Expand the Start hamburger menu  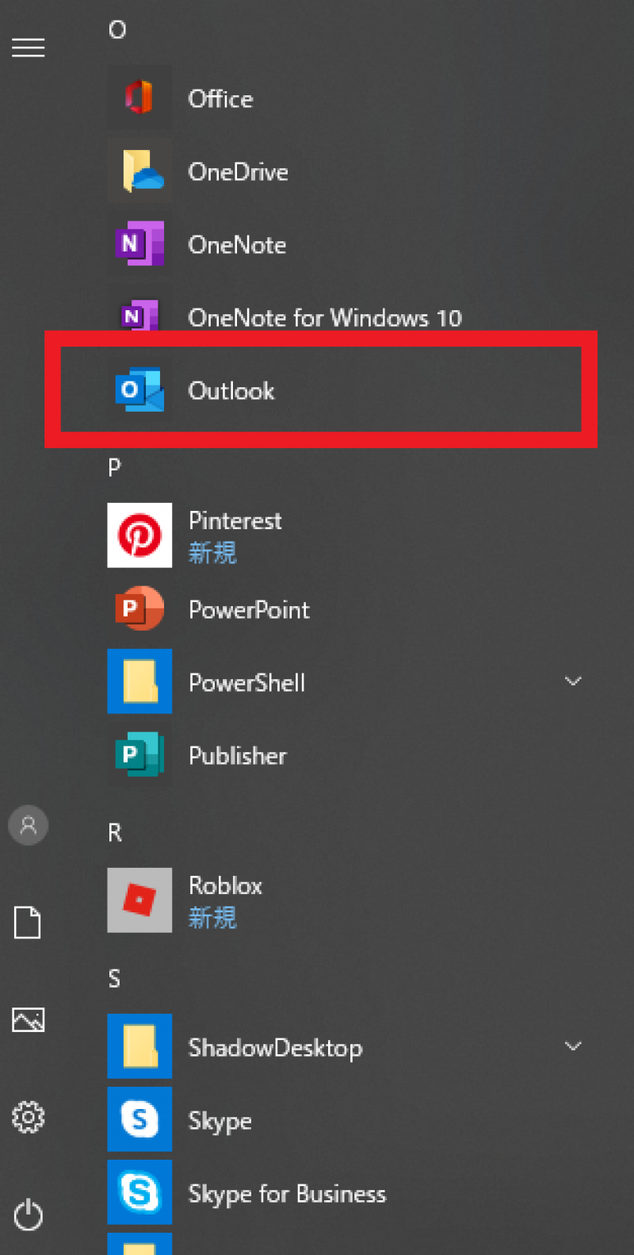coord(29,48)
